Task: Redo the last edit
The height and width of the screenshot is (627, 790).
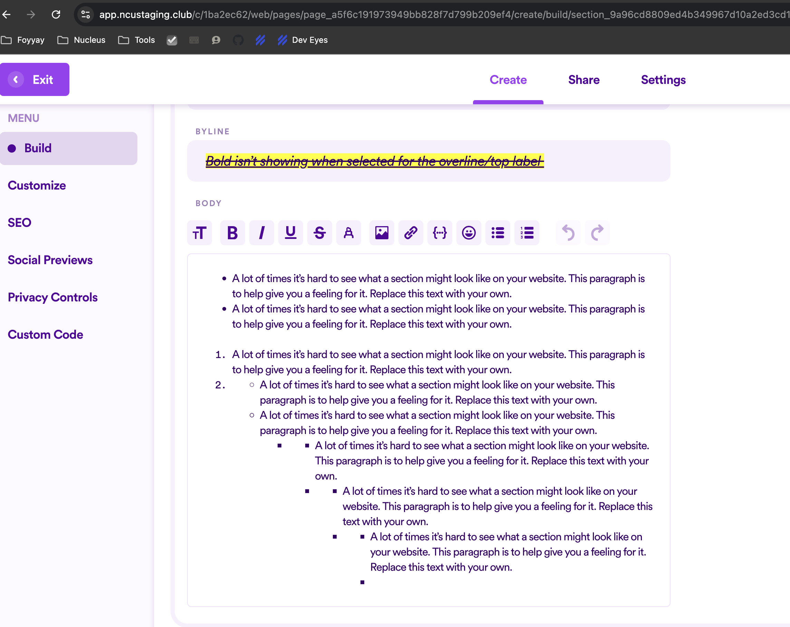Action: [x=597, y=233]
